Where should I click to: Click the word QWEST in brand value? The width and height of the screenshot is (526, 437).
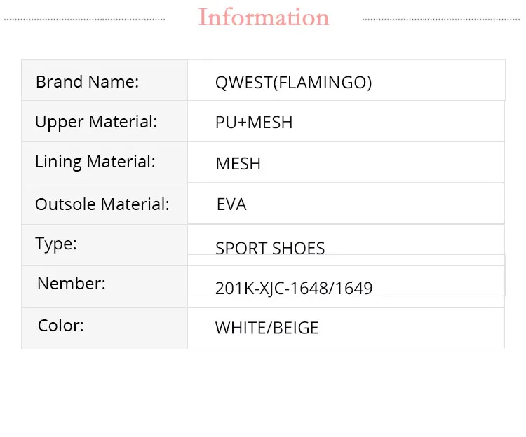pyautogui.click(x=242, y=83)
